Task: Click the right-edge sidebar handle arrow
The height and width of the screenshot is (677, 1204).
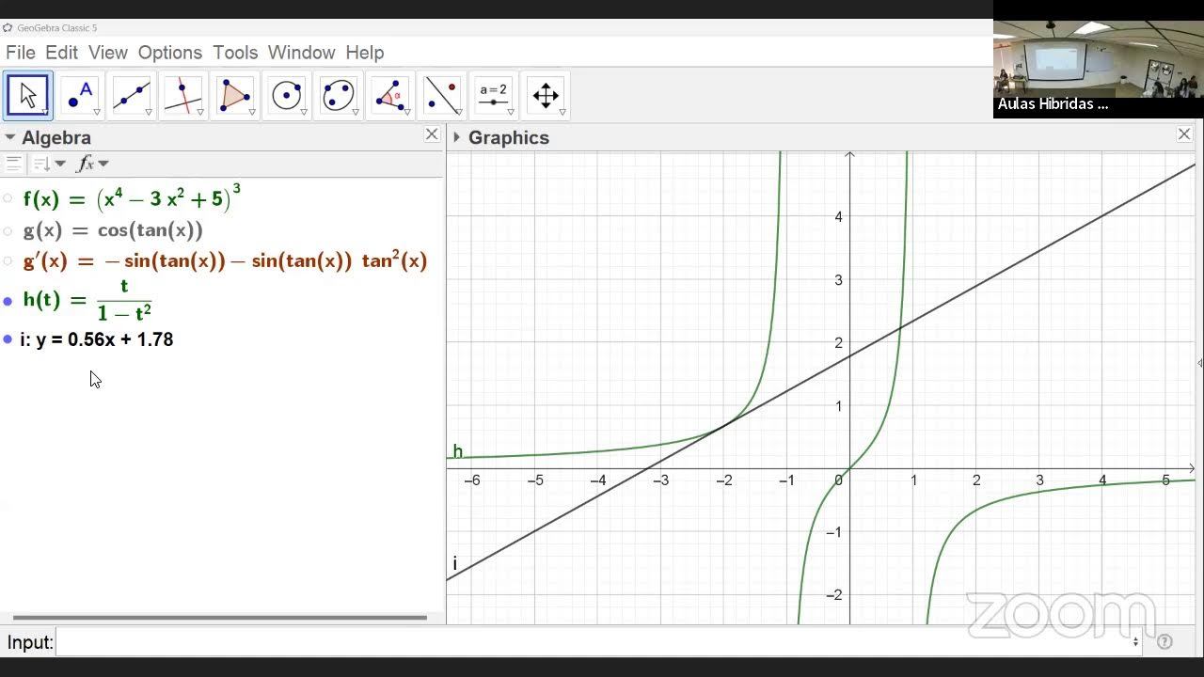Action: (x=1199, y=363)
